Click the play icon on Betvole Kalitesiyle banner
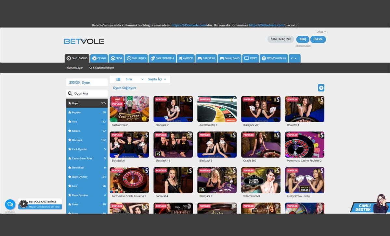The image size is (390, 236). (x=23, y=204)
